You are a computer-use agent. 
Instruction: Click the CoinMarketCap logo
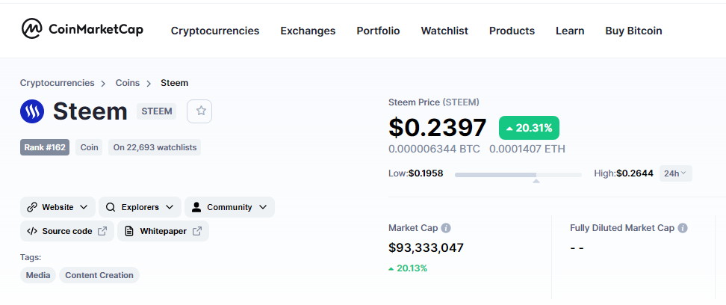coord(82,28)
